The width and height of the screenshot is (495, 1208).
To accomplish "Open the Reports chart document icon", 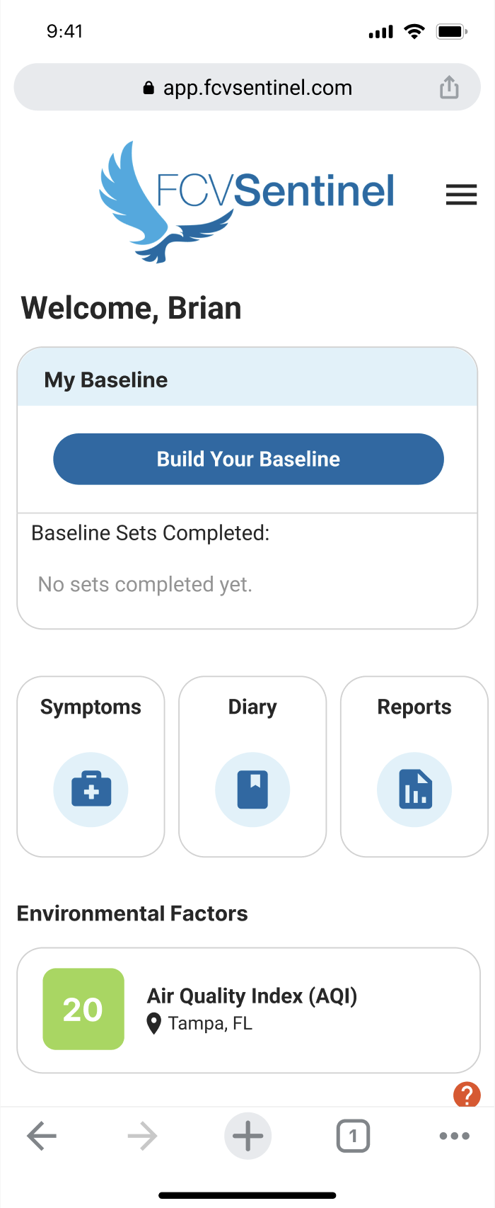I will click(x=415, y=790).
